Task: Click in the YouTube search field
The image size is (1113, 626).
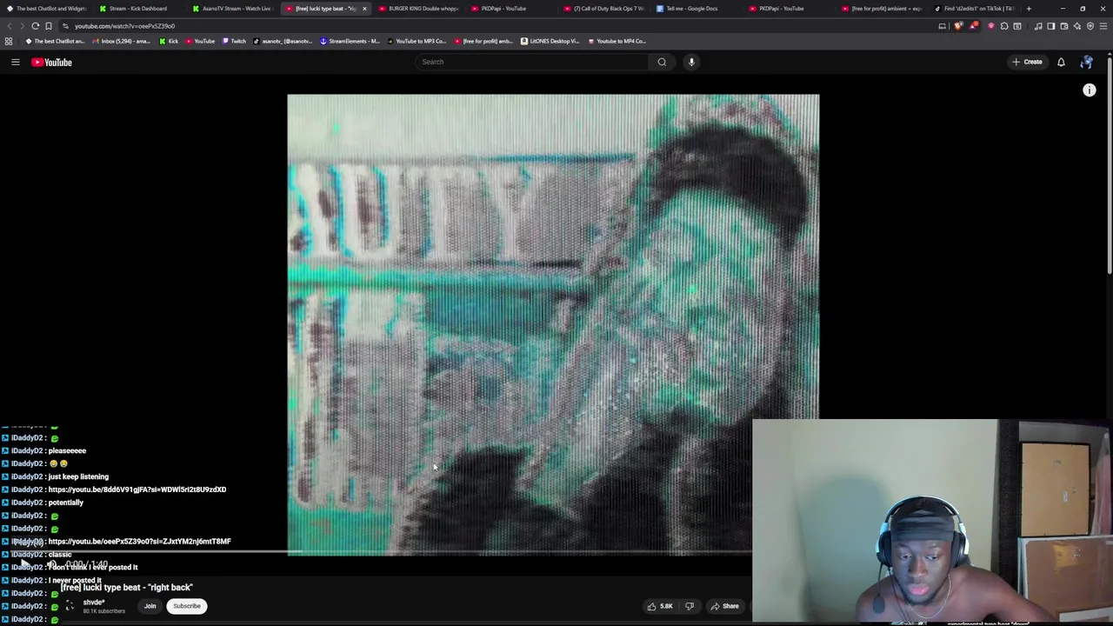Action: (x=532, y=62)
